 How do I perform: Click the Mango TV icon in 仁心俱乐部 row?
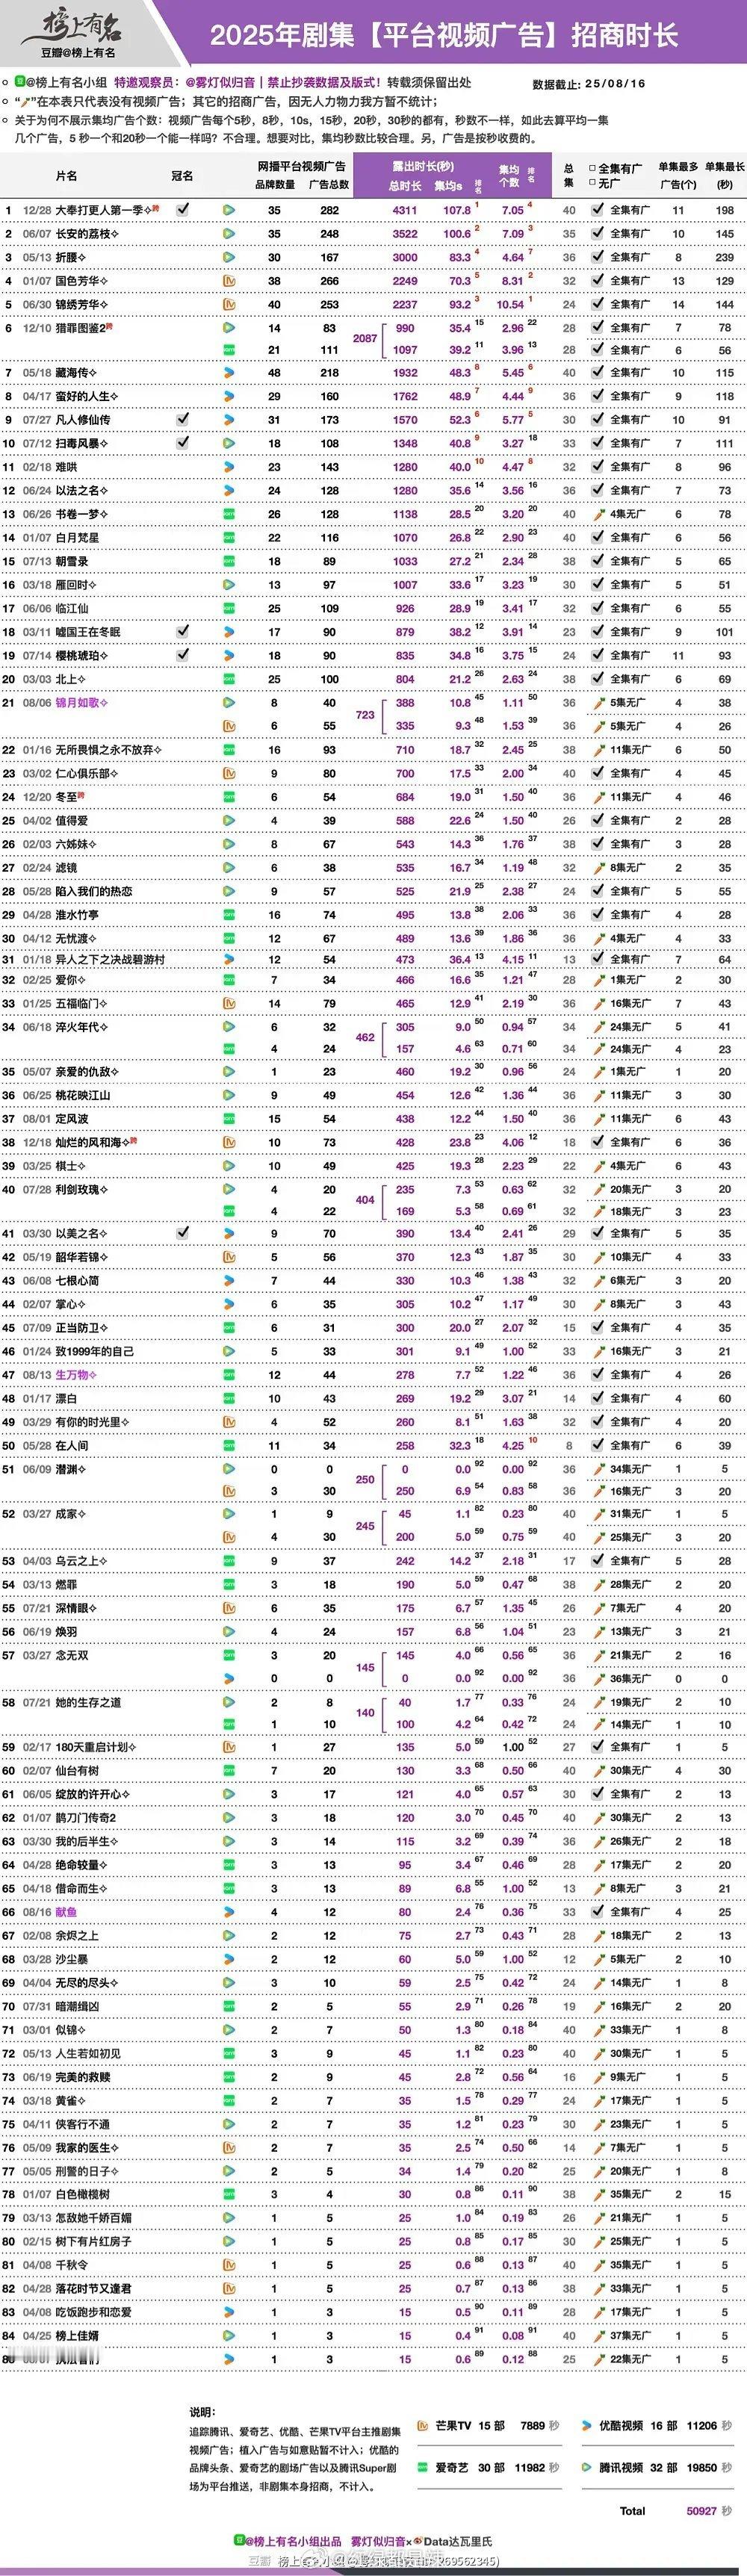[x=229, y=773]
